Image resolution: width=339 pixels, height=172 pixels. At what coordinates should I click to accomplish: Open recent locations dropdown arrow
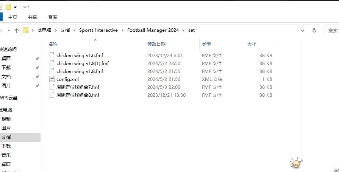point(9,30)
